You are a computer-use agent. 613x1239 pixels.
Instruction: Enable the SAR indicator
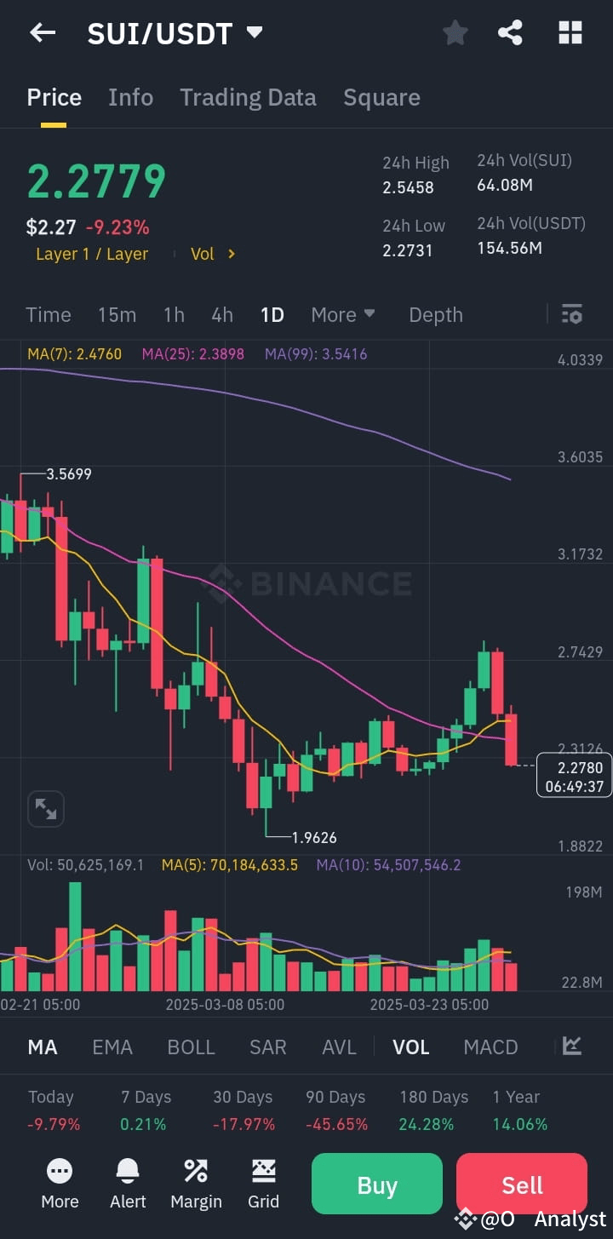point(267,1047)
